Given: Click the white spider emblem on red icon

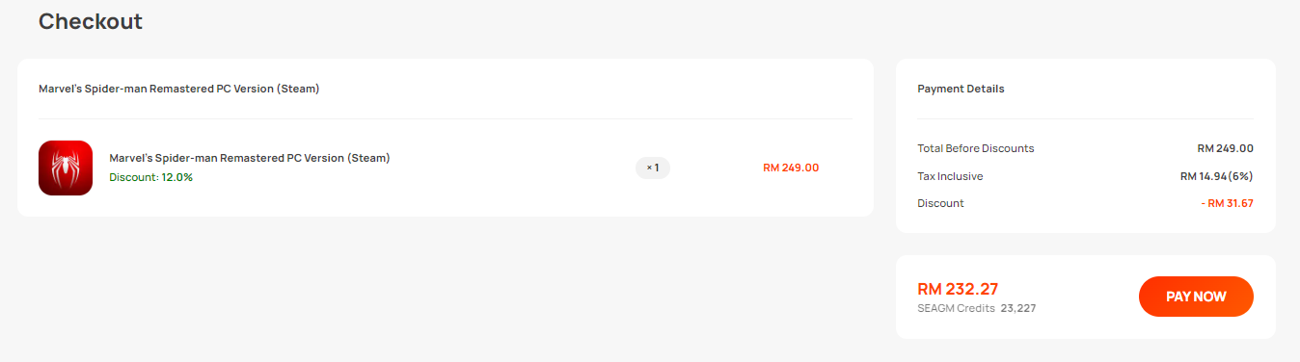Looking at the screenshot, I should click(66, 168).
